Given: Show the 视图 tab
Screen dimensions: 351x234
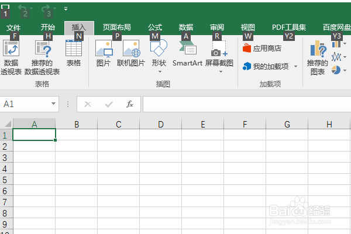Looking at the screenshot, I should 248,27.
